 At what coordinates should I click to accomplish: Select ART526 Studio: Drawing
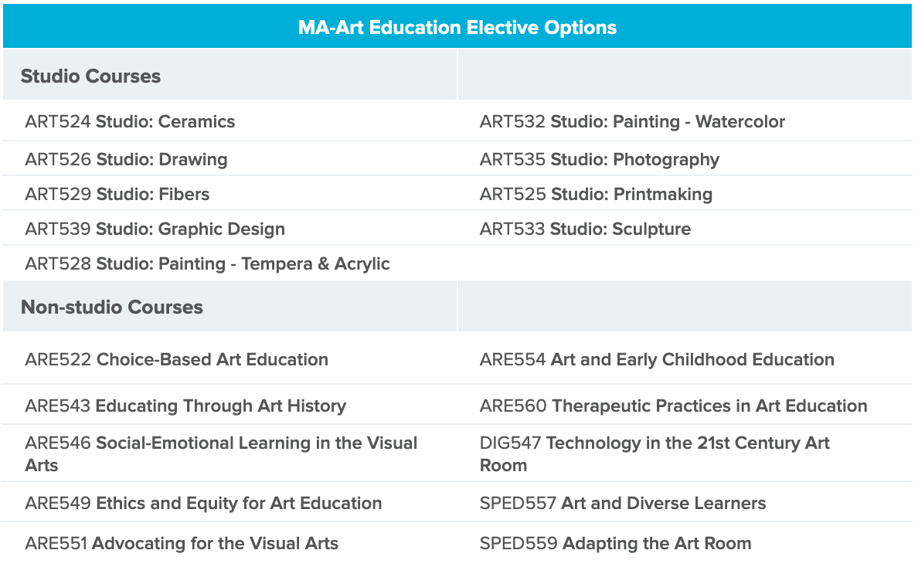[127, 159]
